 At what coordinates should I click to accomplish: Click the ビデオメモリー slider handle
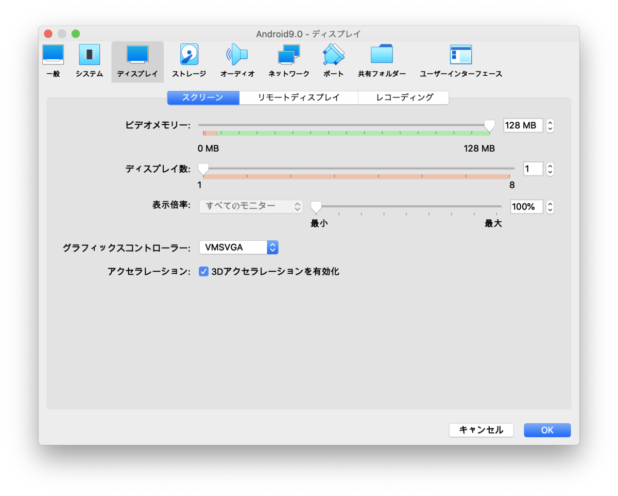coord(490,126)
